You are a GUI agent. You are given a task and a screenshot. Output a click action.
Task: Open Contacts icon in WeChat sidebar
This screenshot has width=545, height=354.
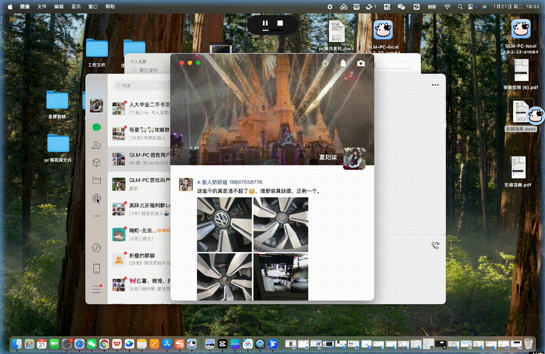97,145
